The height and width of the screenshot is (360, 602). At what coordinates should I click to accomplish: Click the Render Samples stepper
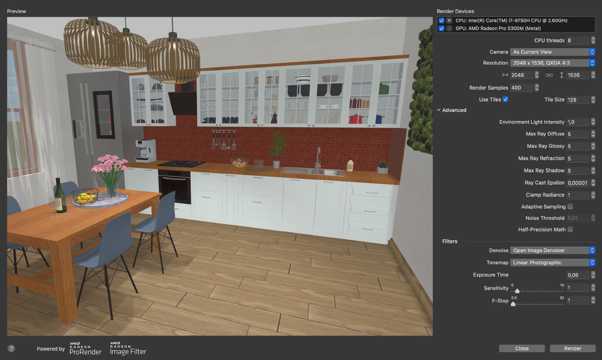(x=537, y=87)
